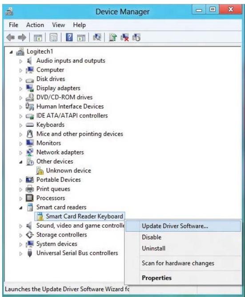
Task: Expand the IDE ATA/ATAPI controllers arrow
Action: point(20,116)
